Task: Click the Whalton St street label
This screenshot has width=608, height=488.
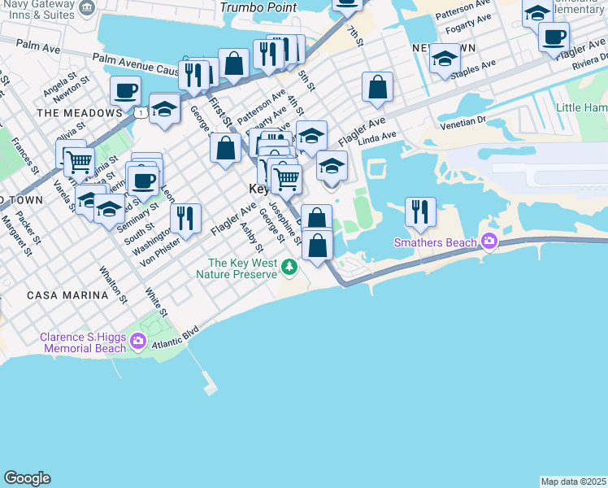Action: [113, 285]
